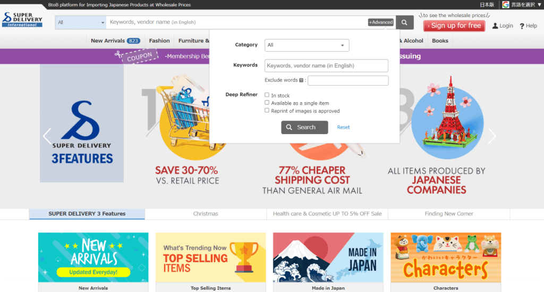
Task: Toggle the +Advanced search options
Action: click(x=380, y=22)
